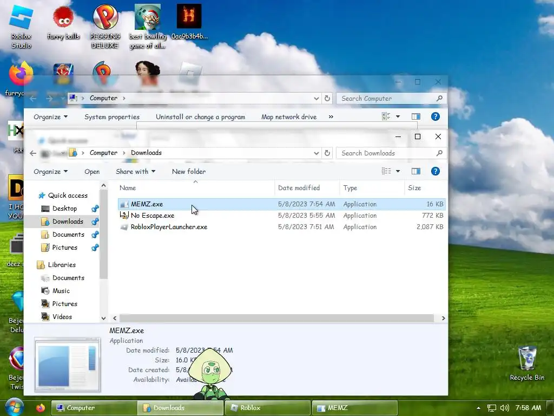Open the Recycle Bin
The width and height of the screenshot is (554, 416).
pyautogui.click(x=527, y=362)
